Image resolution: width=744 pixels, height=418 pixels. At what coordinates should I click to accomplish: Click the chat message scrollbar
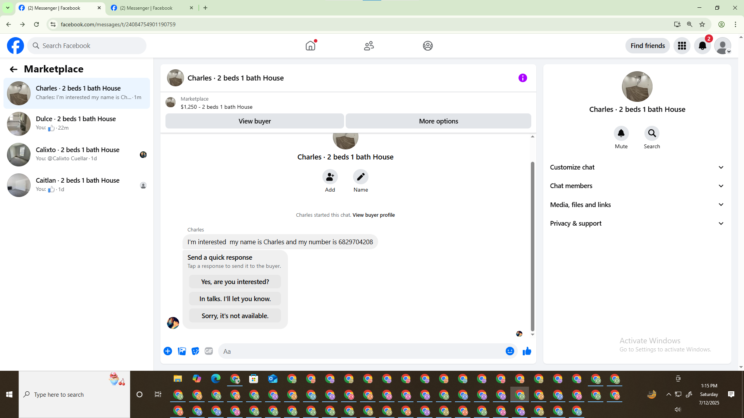[x=532, y=246]
